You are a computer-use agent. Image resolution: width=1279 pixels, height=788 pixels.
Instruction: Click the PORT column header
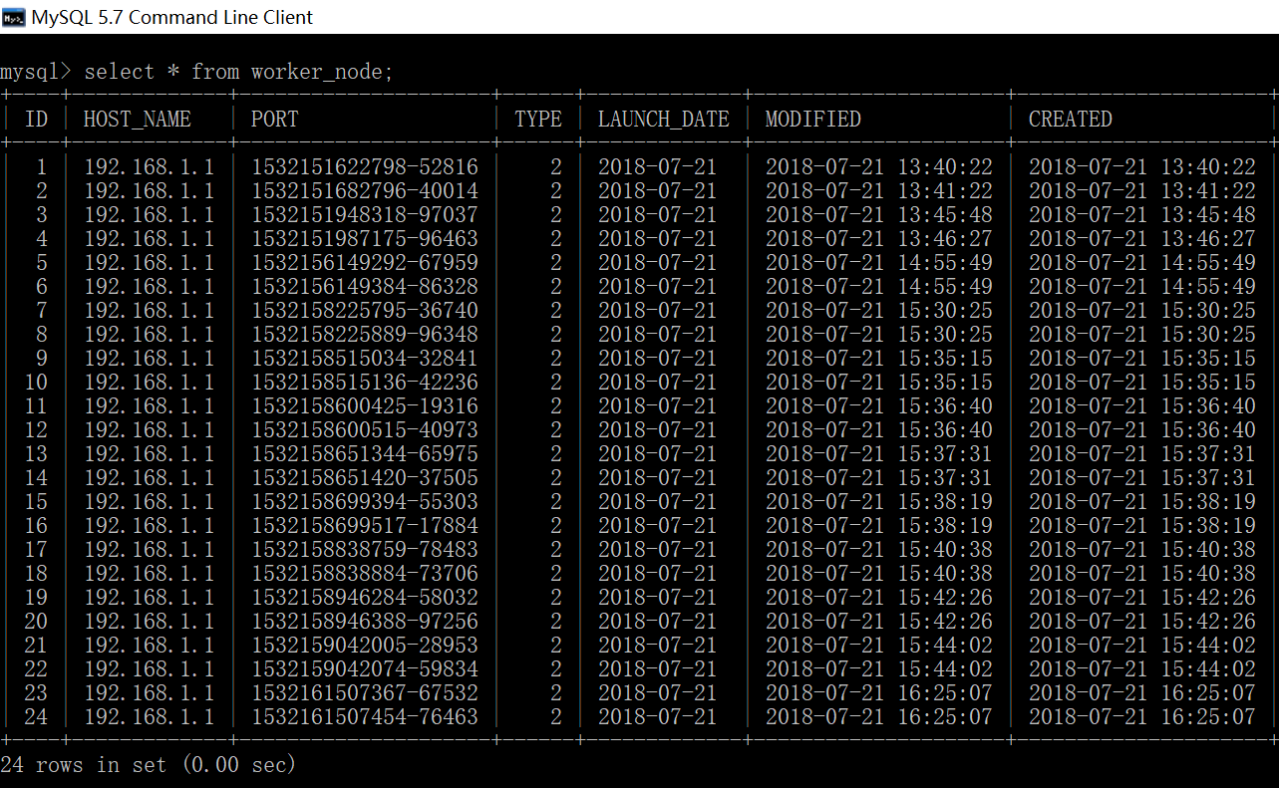[x=274, y=120]
